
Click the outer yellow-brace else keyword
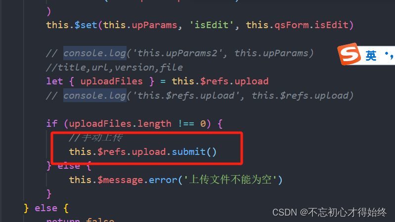46,208
